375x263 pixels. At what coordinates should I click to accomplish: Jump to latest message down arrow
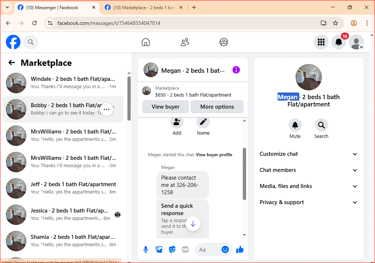[193, 224]
